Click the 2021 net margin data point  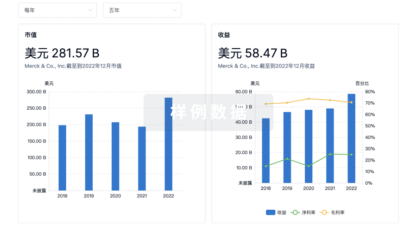click(x=330, y=154)
